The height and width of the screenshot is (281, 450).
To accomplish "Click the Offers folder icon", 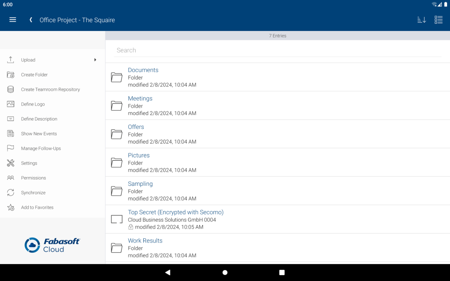I will [x=117, y=134].
